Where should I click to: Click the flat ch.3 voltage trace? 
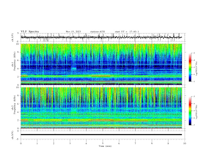[101, 135]
